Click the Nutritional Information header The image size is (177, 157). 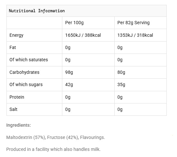point(37,11)
